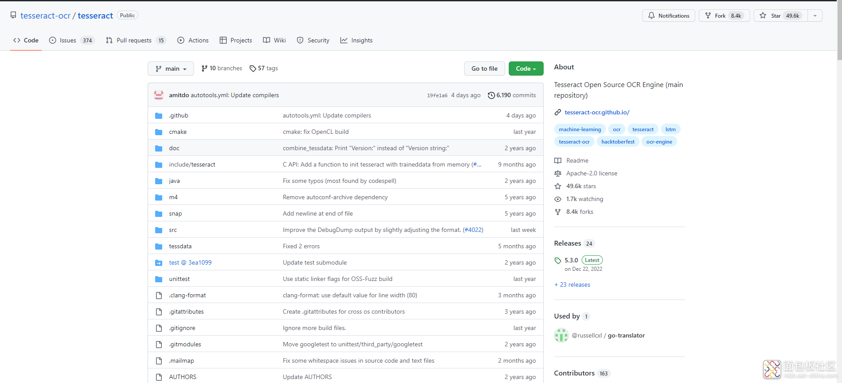
Task: Open the Security tab
Action: (313, 40)
